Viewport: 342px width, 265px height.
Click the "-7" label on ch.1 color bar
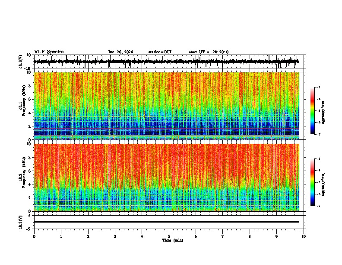[x=318, y=134]
